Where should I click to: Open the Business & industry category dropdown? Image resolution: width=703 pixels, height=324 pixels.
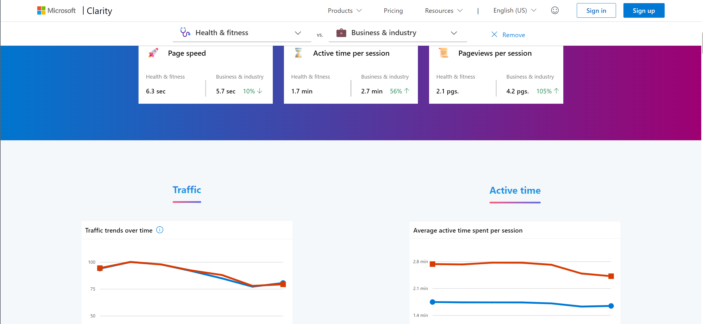(454, 33)
